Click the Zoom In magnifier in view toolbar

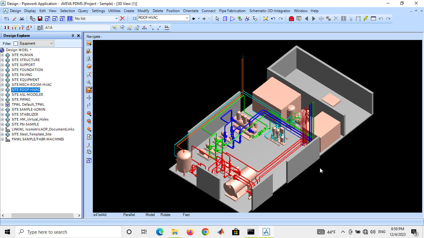coord(89,82)
